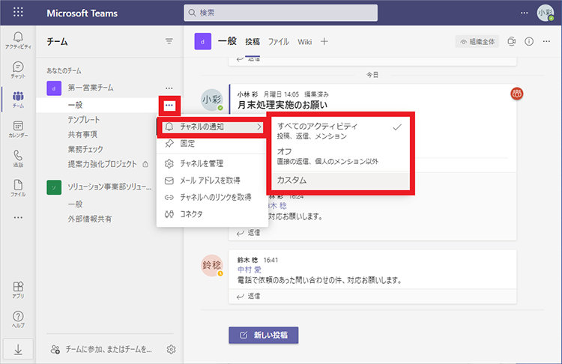The height and width of the screenshot is (364, 562).
Task: Click the あなたのチーム section label
Action: [64, 71]
